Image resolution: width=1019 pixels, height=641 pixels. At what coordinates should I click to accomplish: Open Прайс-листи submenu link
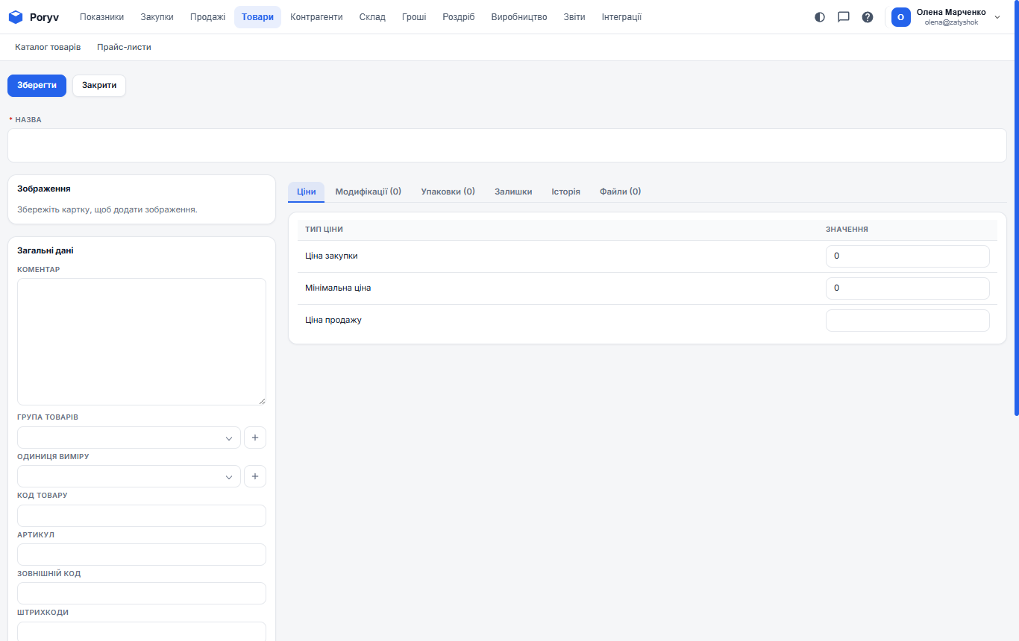(124, 47)
